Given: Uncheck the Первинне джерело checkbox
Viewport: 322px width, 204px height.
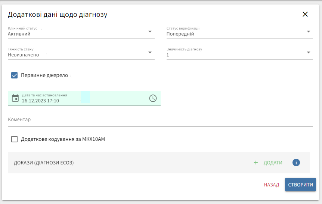Looking at the screenshot, I should (x=15, y=75).
